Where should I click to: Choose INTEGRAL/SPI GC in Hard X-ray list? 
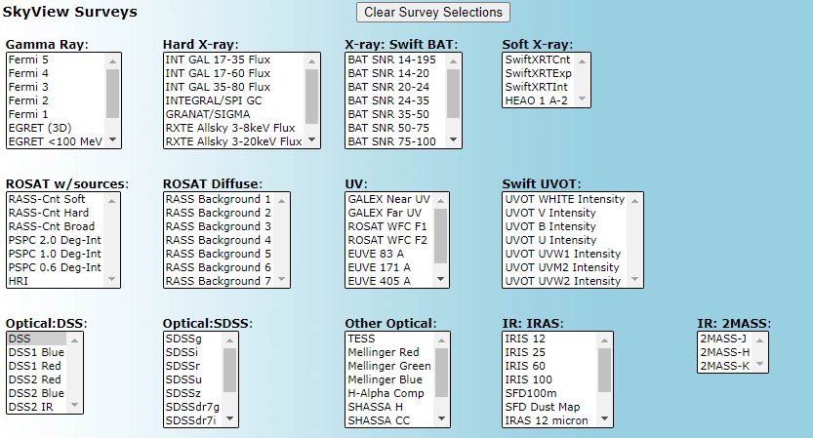click(x=234, y=100)
